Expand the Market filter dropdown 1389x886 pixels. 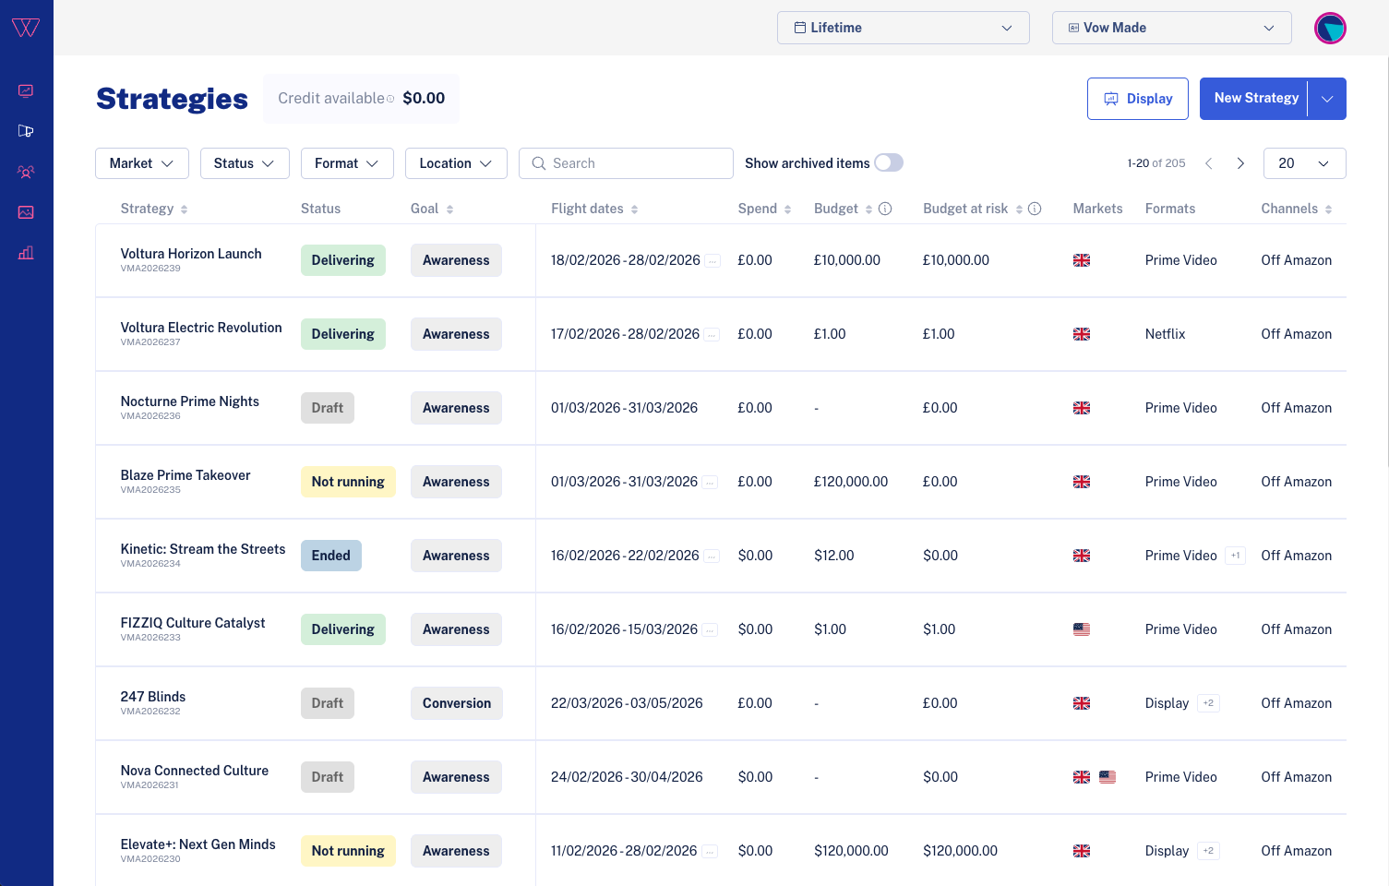pos(141,163)
